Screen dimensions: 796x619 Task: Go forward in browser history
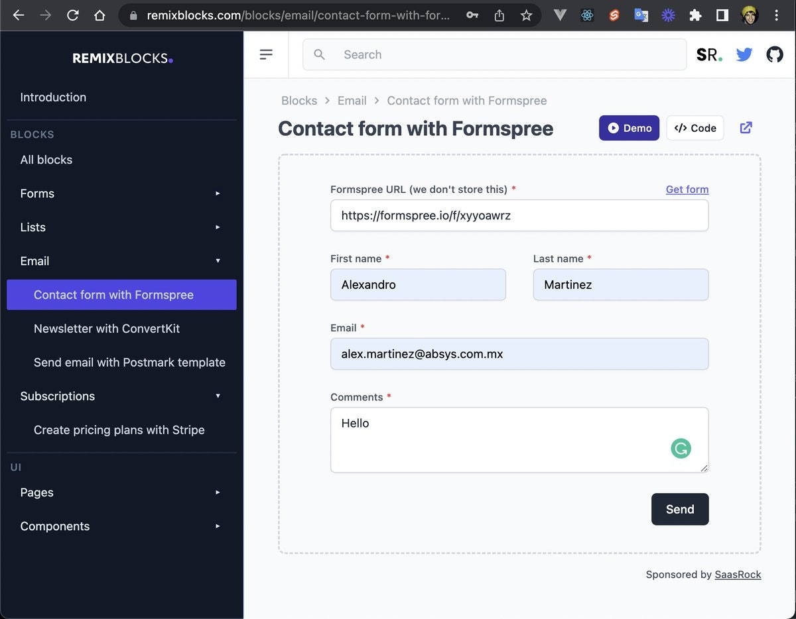[46, 15]
